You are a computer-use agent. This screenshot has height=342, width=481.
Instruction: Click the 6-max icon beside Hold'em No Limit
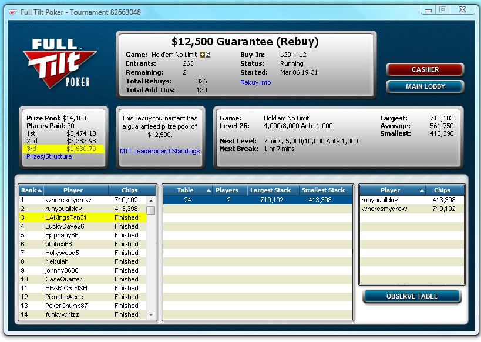[205, 55]
